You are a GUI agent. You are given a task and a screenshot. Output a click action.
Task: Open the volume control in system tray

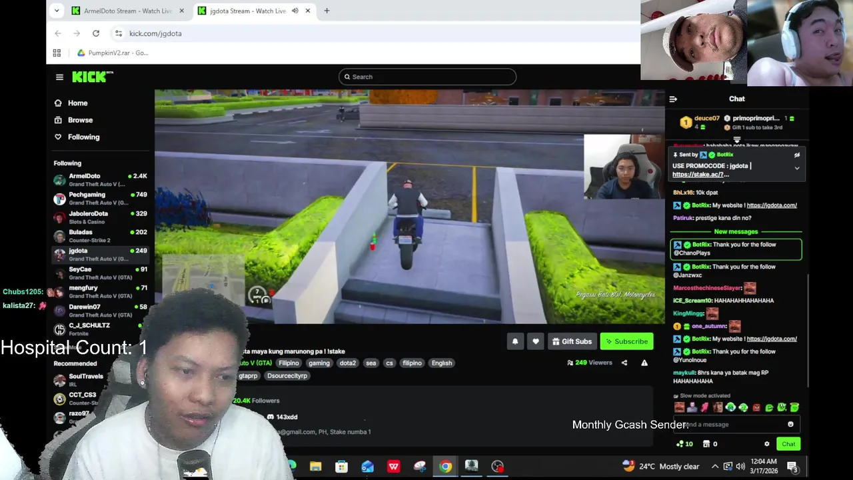(740, 467)
